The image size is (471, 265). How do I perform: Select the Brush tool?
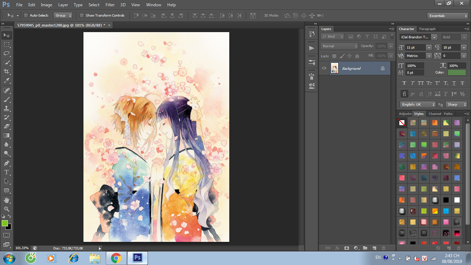[7, 99]
